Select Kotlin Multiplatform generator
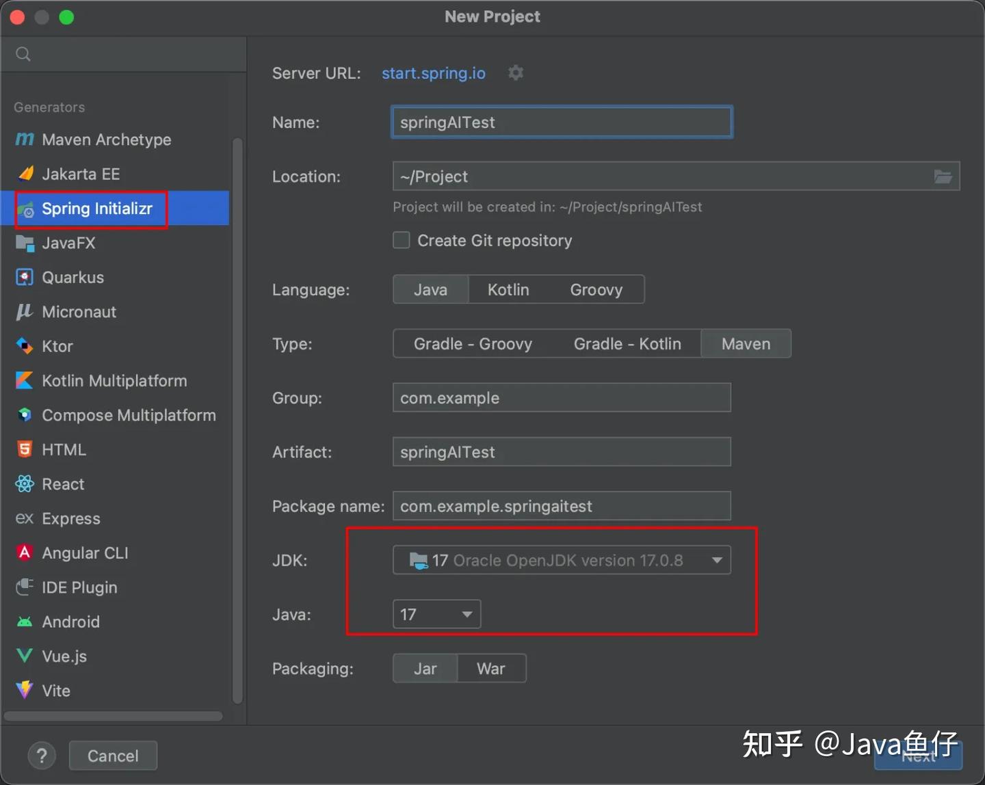This screenshot has width=985, height=785. [115, 380]
